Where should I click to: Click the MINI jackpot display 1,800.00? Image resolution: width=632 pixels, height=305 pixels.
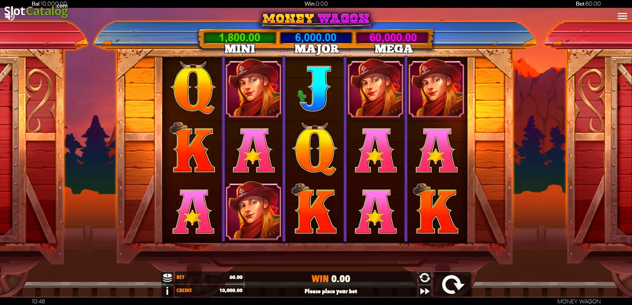240,38
